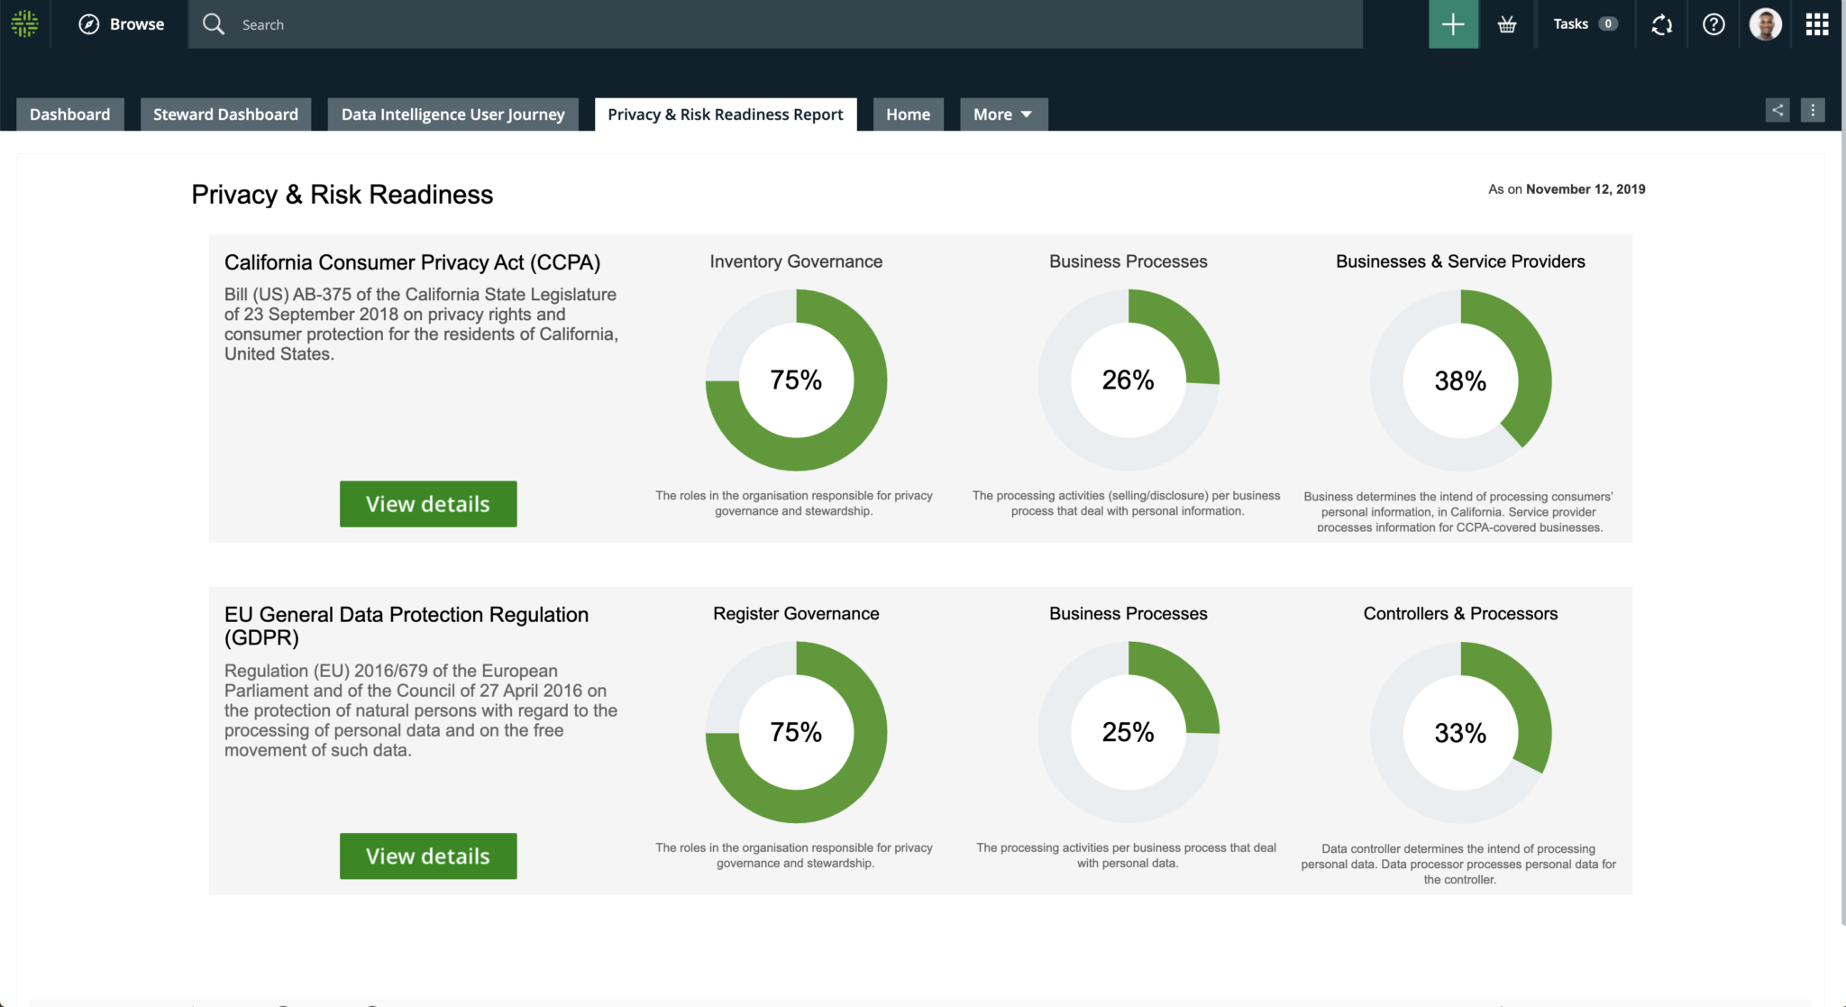
Task: Select the Home tab
Action: [x=908, y=114]
